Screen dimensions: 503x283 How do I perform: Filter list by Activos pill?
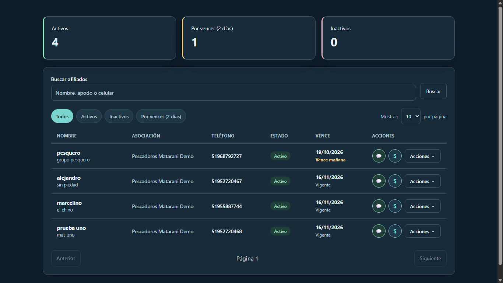pos(89,116)
